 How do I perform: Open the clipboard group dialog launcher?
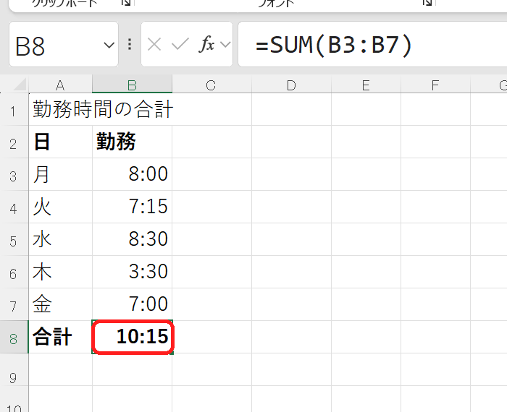pyautogui.click(x=126, y=3)
